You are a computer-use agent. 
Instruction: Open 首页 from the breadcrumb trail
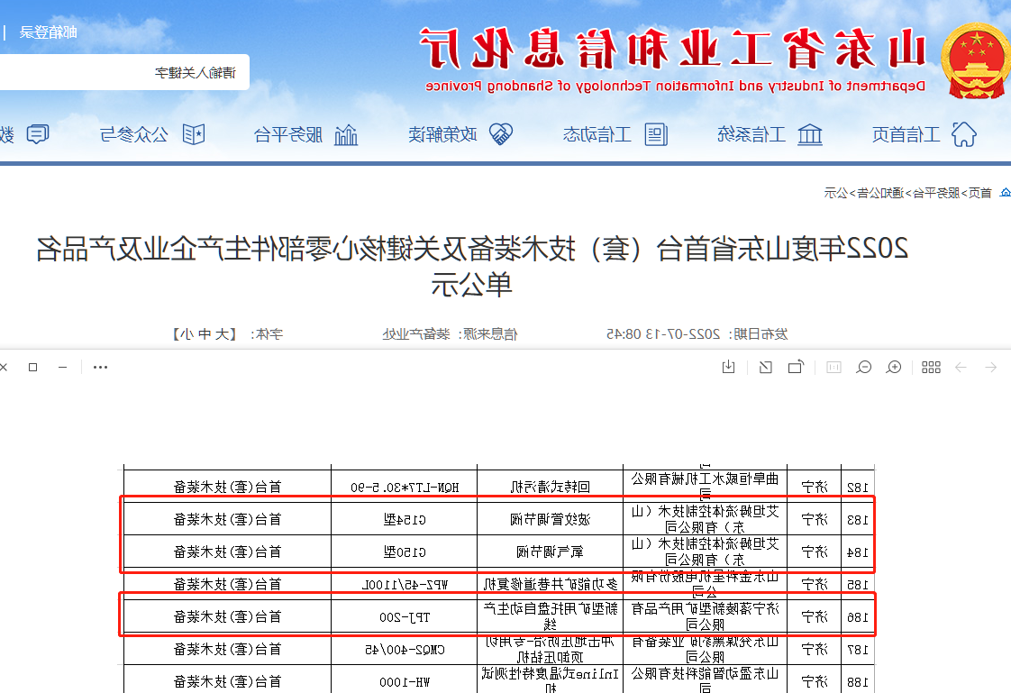[982, 189]
